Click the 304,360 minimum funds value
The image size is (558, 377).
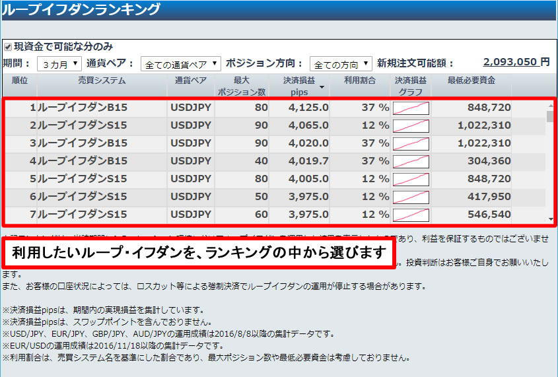pos(489,160)
